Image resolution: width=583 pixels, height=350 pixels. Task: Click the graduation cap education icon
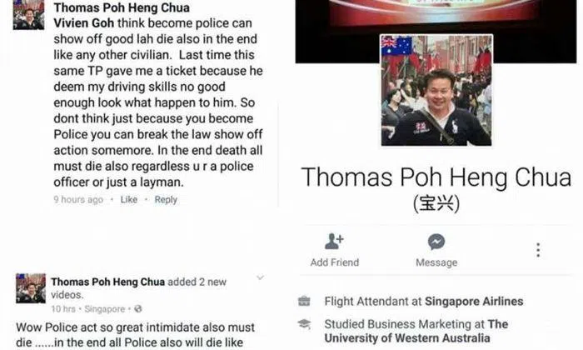click(304, 324)
